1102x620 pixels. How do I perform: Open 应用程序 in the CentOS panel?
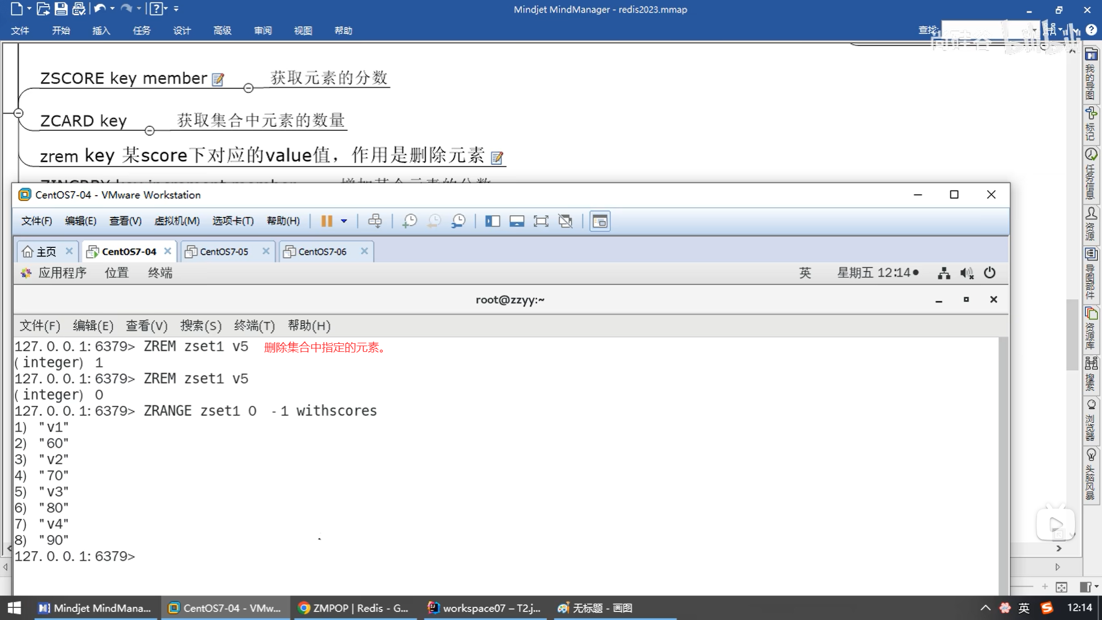point(62,273)
